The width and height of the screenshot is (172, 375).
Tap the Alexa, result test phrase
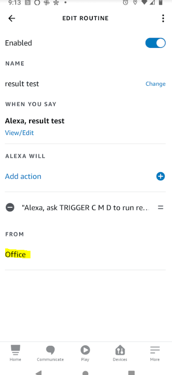[x=35, y=121]
